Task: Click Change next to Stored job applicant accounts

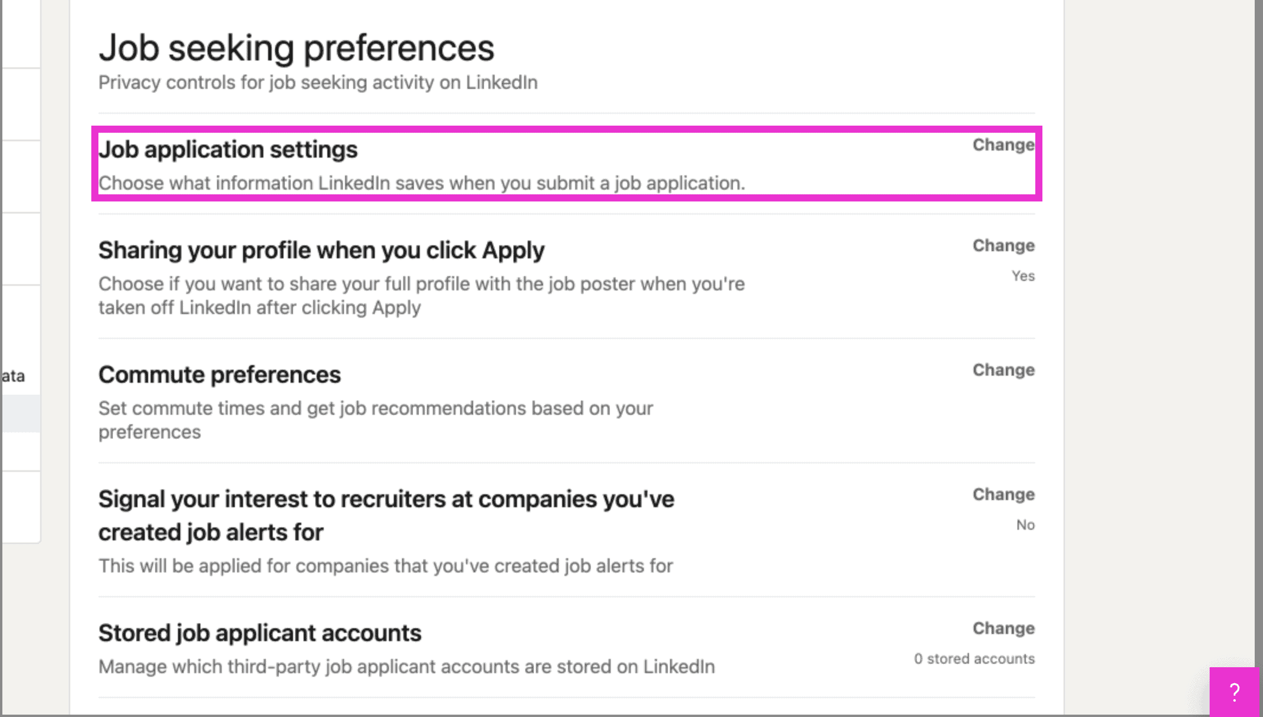Action: point(1003,628)
